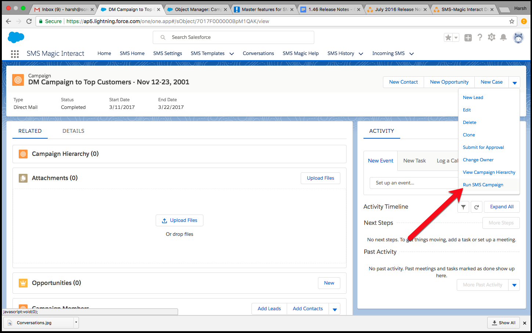Go back in browser history

click(8, 21)
